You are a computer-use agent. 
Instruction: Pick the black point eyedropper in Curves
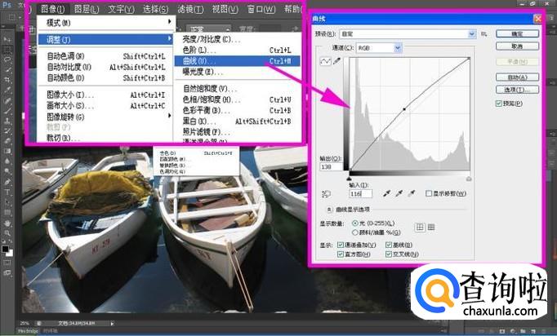point(386,193)
